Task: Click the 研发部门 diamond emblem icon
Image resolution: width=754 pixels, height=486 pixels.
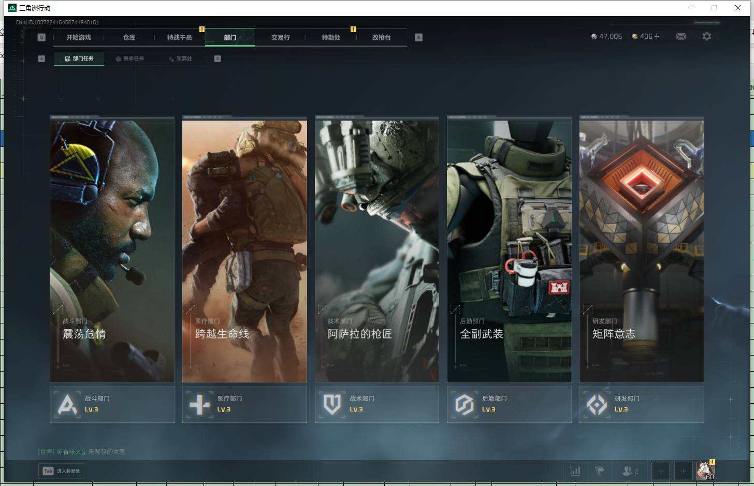Action: (x=597, y=405)
